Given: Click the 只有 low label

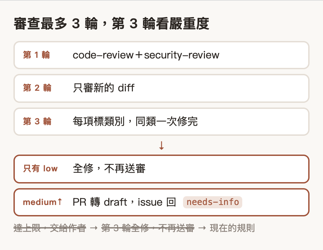Looking at the screenshot, I should 40,169.
